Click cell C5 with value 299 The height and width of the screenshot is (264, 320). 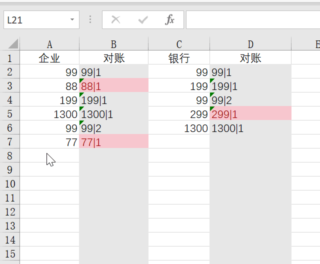pyautogui.click(x=179, y=113)
